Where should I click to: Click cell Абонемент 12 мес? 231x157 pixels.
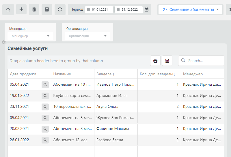pos(73,140)
